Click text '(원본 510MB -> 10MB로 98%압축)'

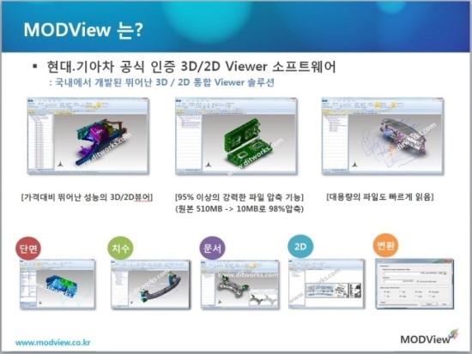coord(239,209)
